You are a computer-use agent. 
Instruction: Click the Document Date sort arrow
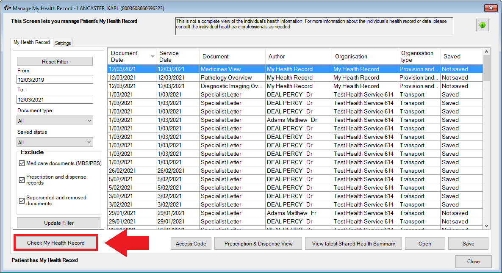(153, 56)
